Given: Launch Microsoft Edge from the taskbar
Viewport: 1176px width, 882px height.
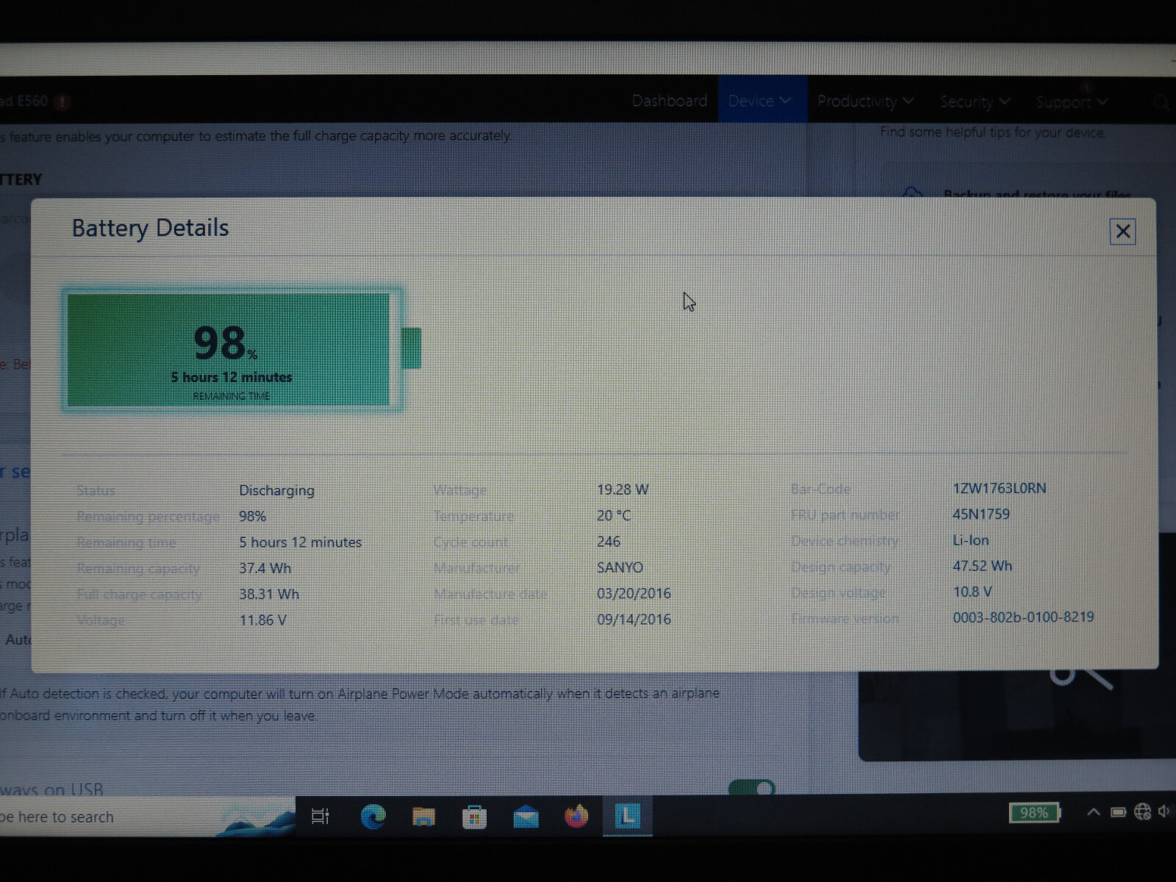Looking at the screenshot, I should pos(373,816).
